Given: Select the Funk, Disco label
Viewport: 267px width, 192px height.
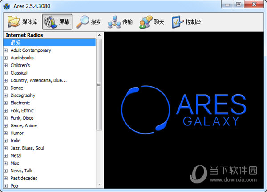Looking at the screenshot, I should (22, 118).
